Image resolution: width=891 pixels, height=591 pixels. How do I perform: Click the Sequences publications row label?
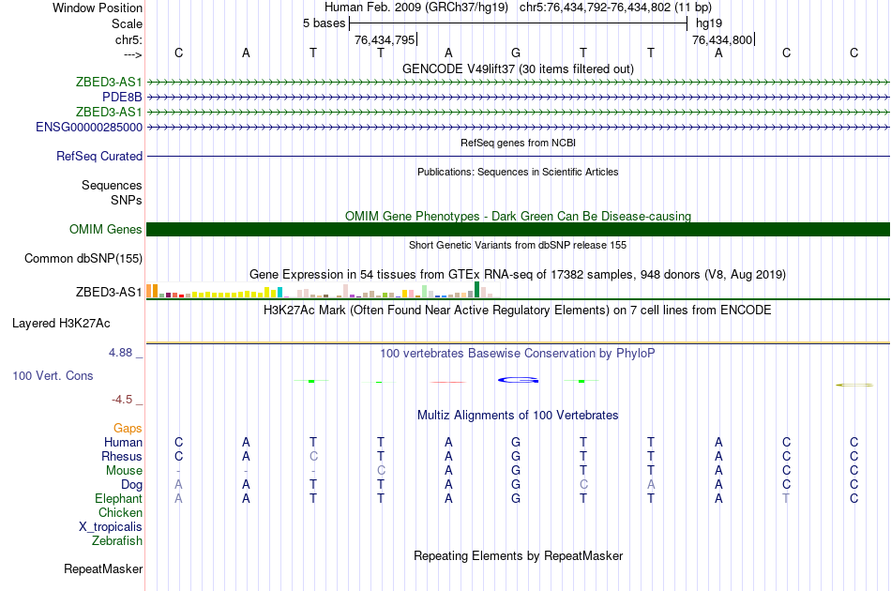(x=112, y=185)
